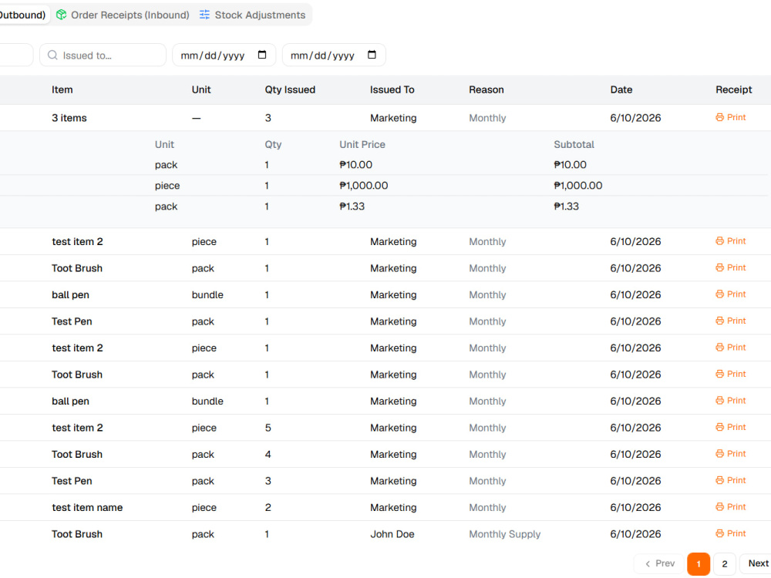Image resolution: width=771 pixels, height=578 pixels.
Task: Open the Order Receipts (Inbound) tab
Action: click(123, 15)
